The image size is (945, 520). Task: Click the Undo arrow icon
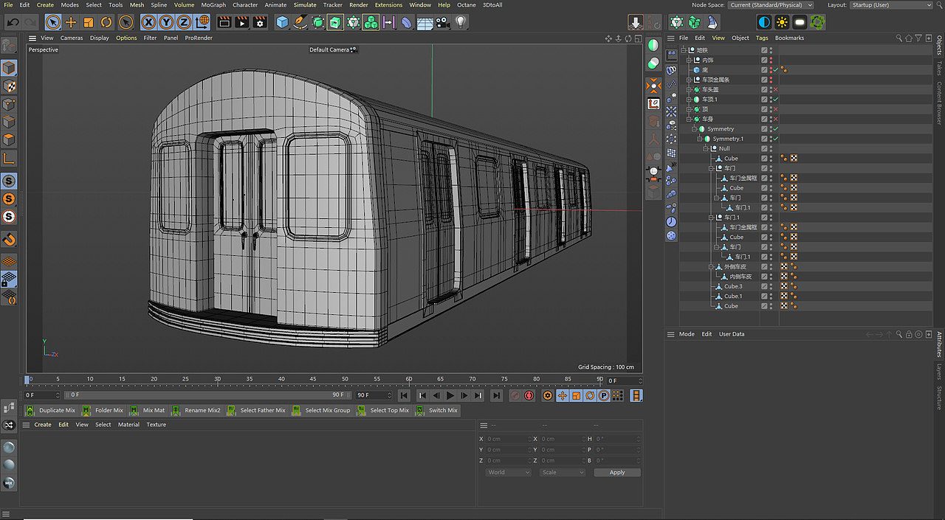point(13,22)
